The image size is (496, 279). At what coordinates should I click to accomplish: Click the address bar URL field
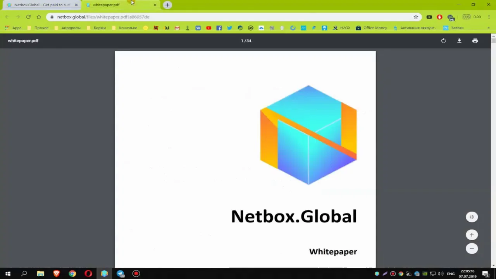[232, 17]
